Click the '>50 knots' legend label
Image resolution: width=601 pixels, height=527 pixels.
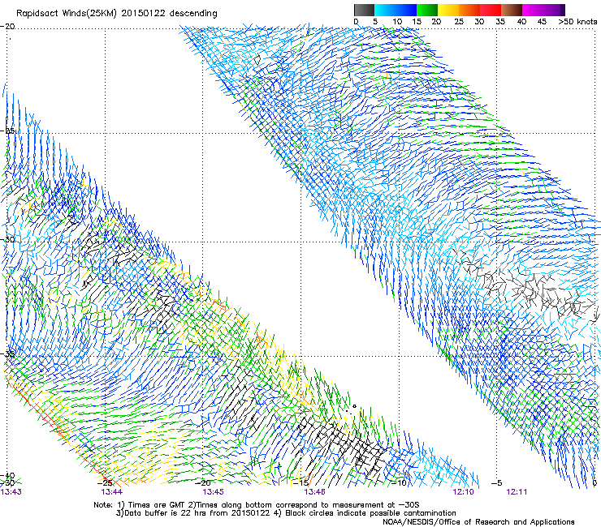(x=577, y=22)
